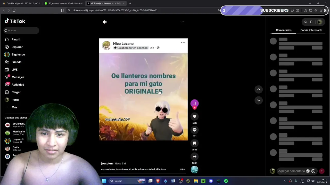Post the comment with red arrow button

pos(322,171)
